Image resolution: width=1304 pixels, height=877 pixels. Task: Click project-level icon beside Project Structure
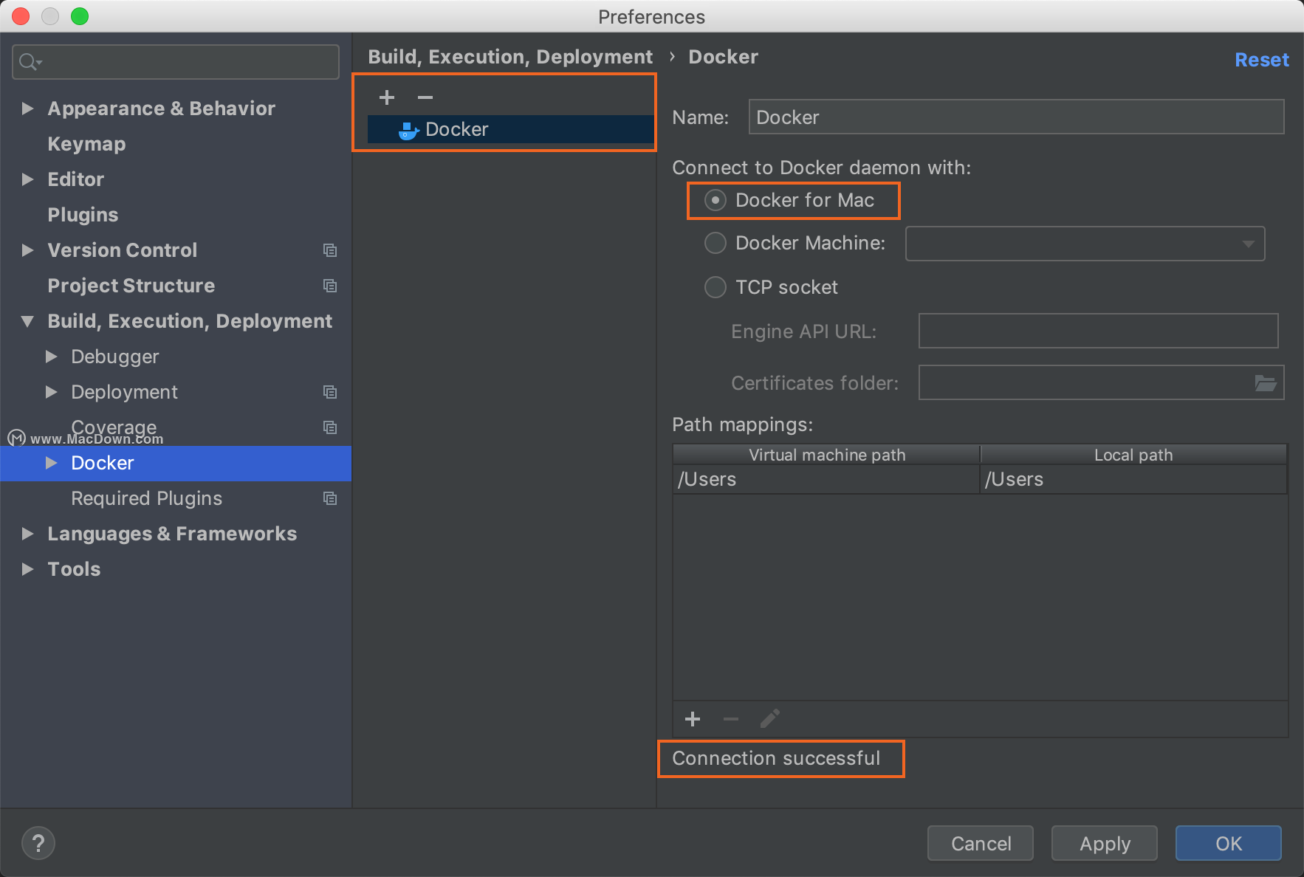[x=330, y=286]
